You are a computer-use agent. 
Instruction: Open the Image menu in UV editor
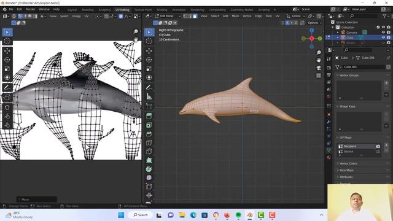[76, 16]
